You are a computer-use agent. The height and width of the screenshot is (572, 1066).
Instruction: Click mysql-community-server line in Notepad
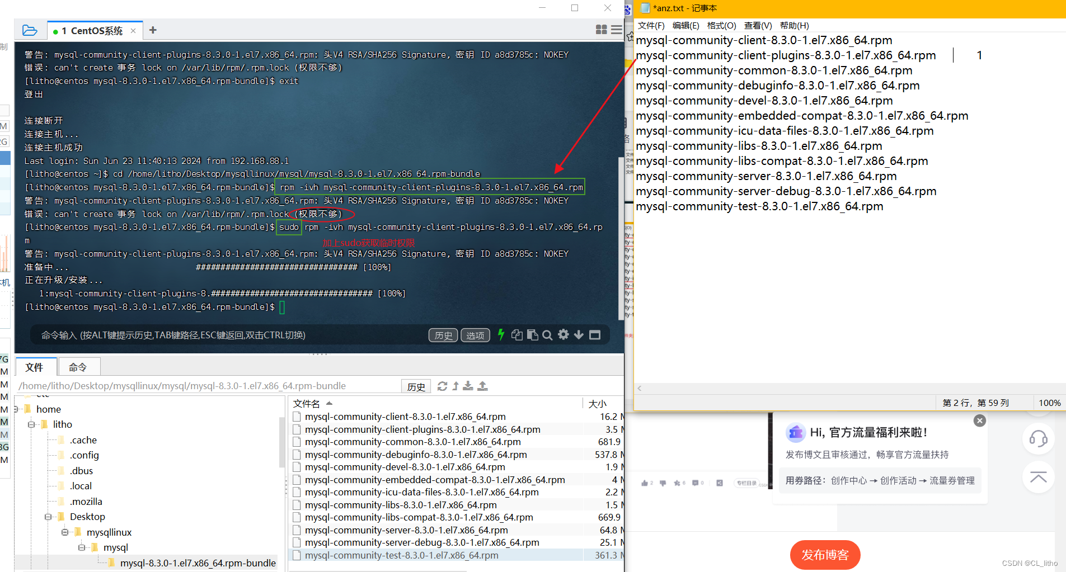pyautogui.click(x=766, y=176)
